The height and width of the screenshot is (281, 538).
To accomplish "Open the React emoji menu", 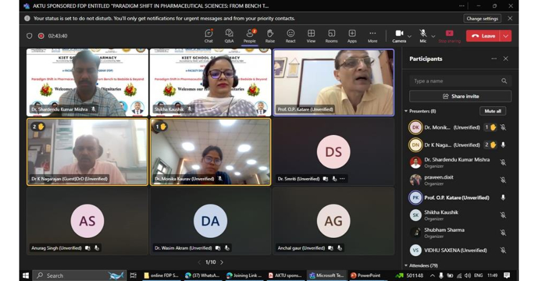I will (x=291, y=36).
